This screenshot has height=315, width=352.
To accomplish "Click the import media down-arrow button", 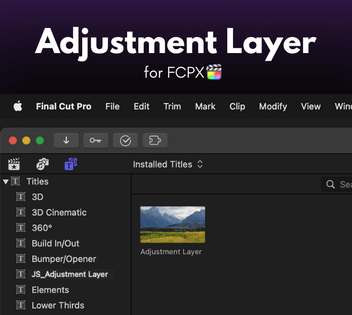I will 66,140.
